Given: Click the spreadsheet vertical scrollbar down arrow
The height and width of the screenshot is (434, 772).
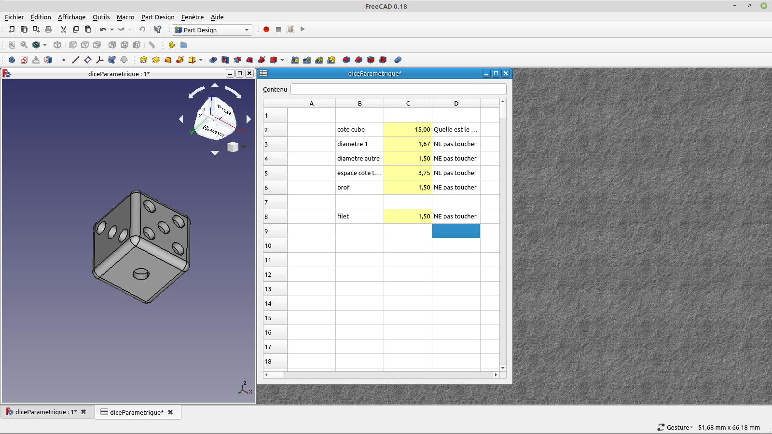Looking at the screenshot, I should point(503,368).
